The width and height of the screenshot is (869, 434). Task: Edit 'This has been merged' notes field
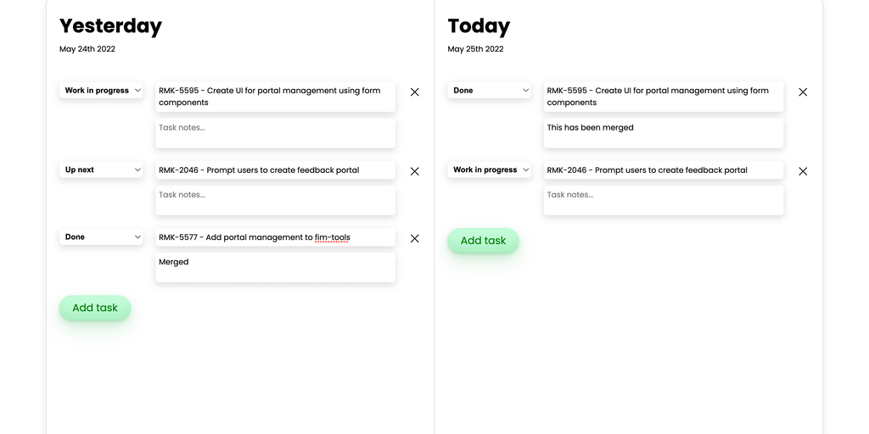pos(664,133)
